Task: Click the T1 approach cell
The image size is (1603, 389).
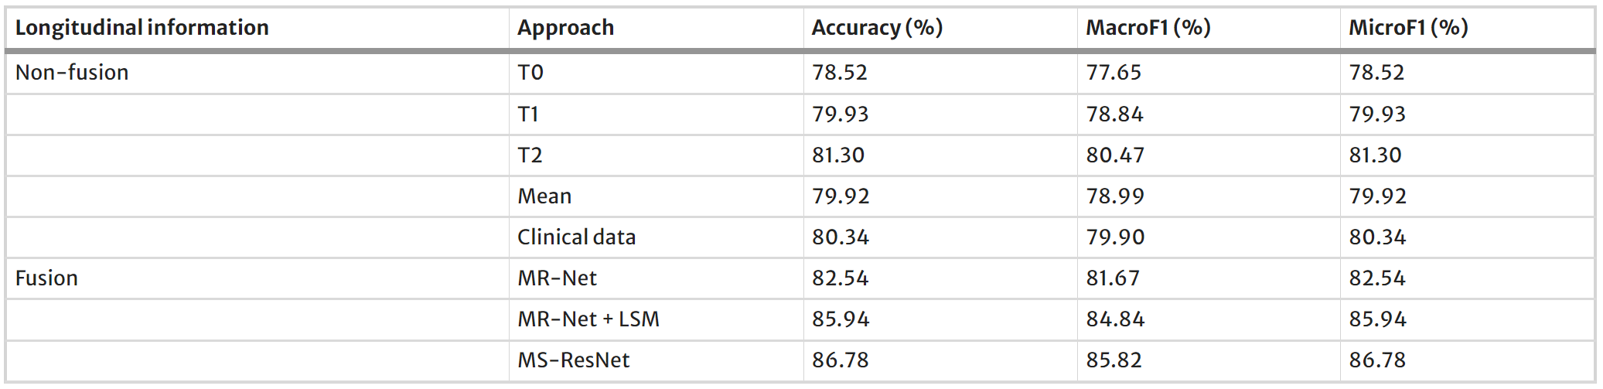Action: (528, 114)
